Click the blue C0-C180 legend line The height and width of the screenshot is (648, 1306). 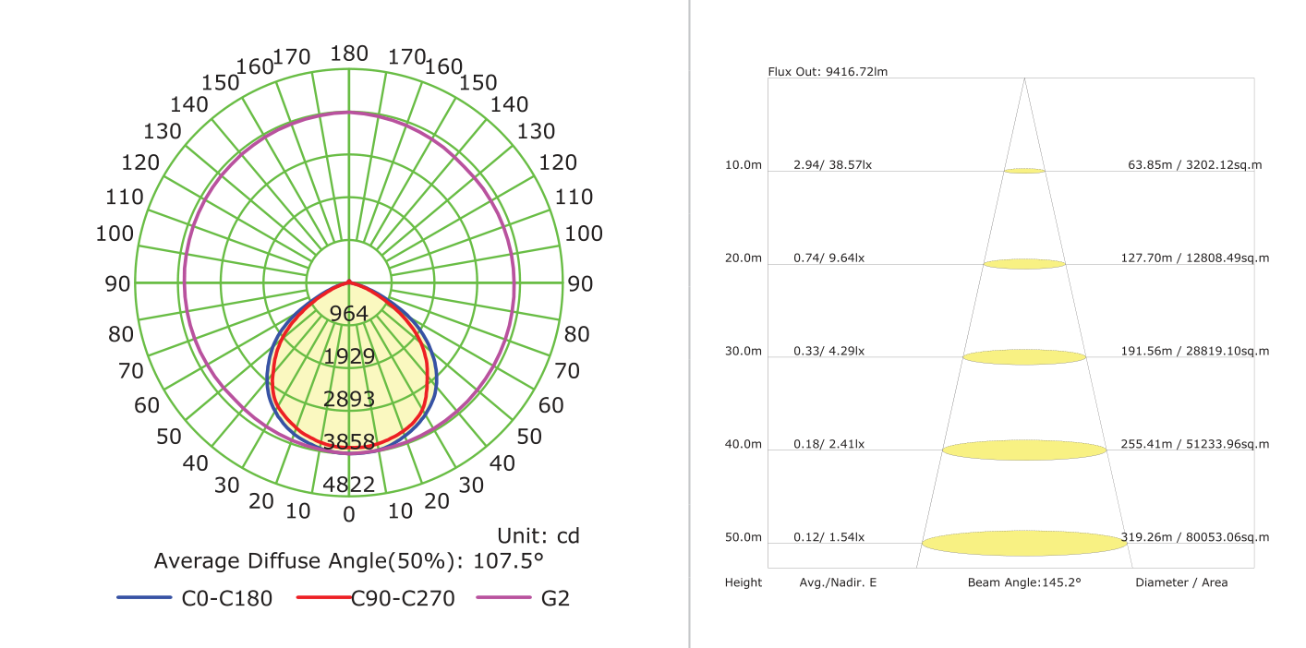(144, 598)
